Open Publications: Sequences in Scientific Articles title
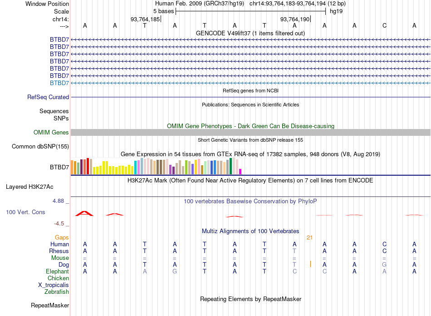The height and width of the screenshot is (316, 431). 250,105
